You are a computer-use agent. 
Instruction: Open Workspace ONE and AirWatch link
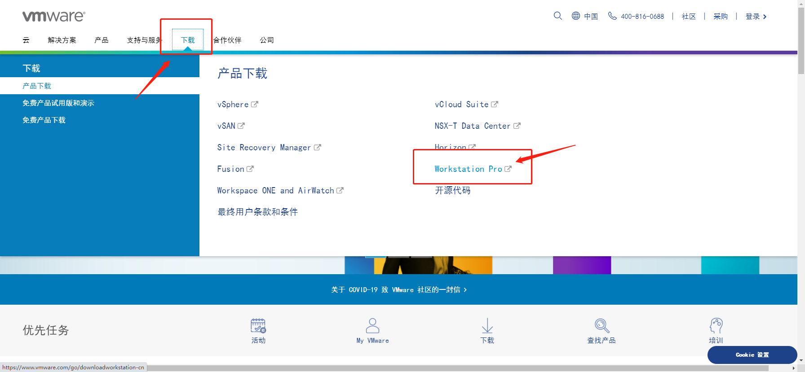click(x=276, y=190)
